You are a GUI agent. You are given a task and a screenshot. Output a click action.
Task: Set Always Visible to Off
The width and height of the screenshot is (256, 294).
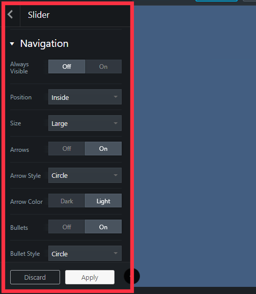[x=67, y=67]
